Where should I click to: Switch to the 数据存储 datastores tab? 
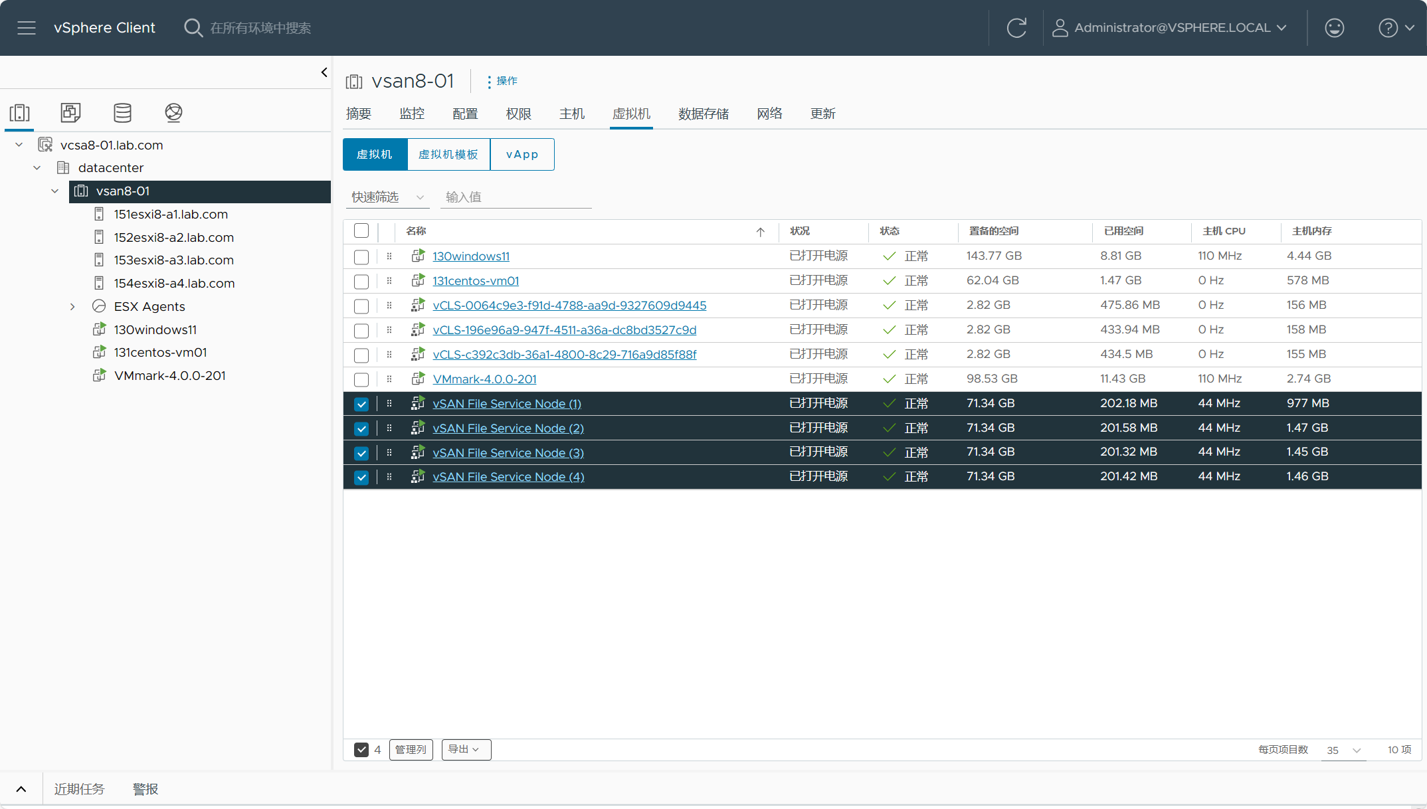[704, 114]
